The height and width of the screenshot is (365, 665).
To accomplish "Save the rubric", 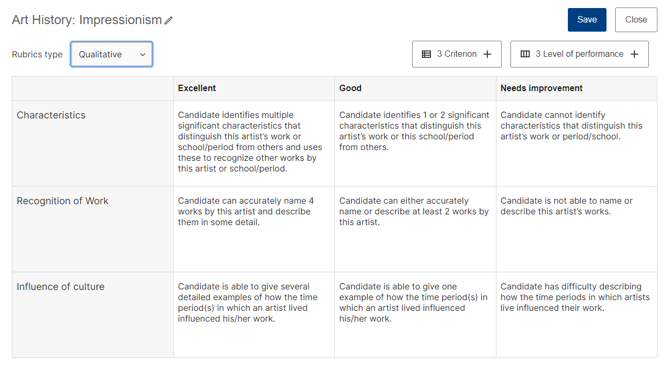I will click(x=587, y=20).
